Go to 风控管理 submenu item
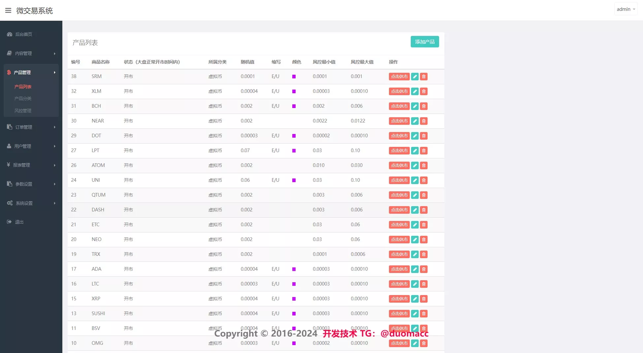The height and width of the screenshot is (353, 643). tap(23, 111)
